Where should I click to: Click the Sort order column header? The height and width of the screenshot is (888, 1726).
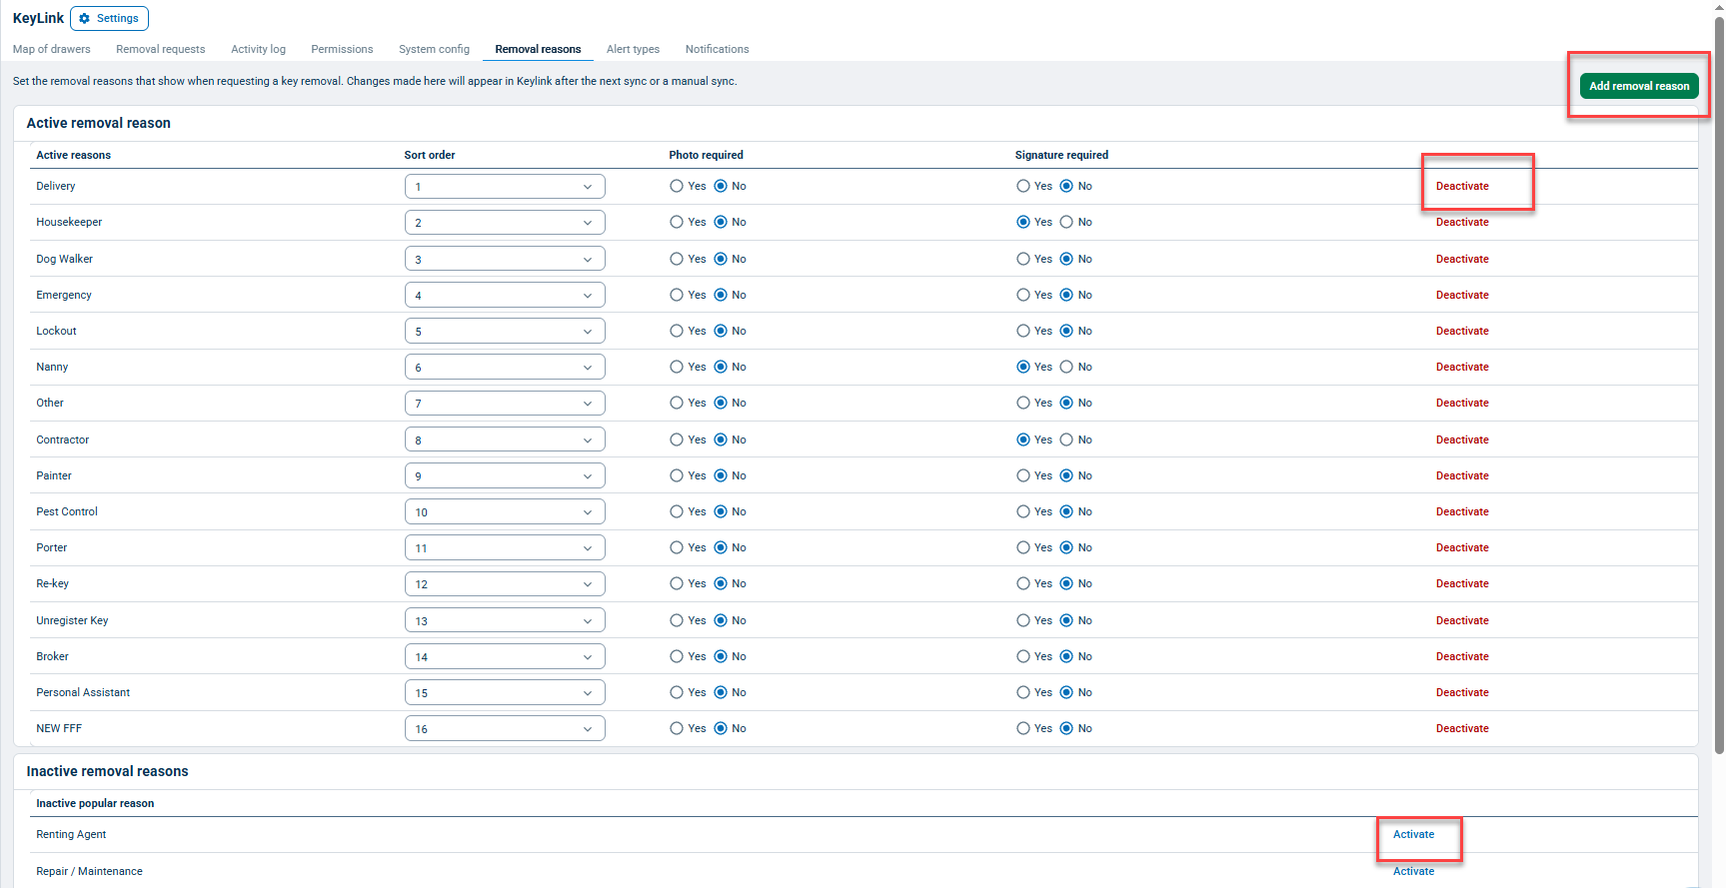click(430, 155)
